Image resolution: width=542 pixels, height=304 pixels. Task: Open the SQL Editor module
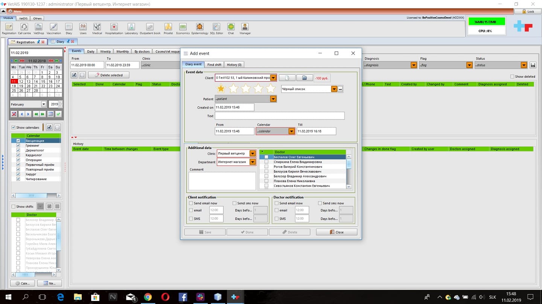pos(216,29)
